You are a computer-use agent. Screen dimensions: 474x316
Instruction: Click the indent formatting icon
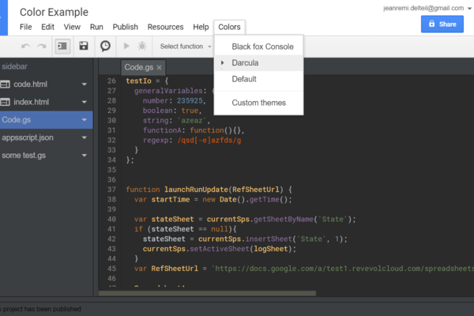62,47
